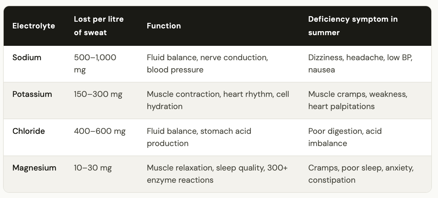Select the 10–30 mg value
This screenshot has height=198, width=438.
[93, 168]
